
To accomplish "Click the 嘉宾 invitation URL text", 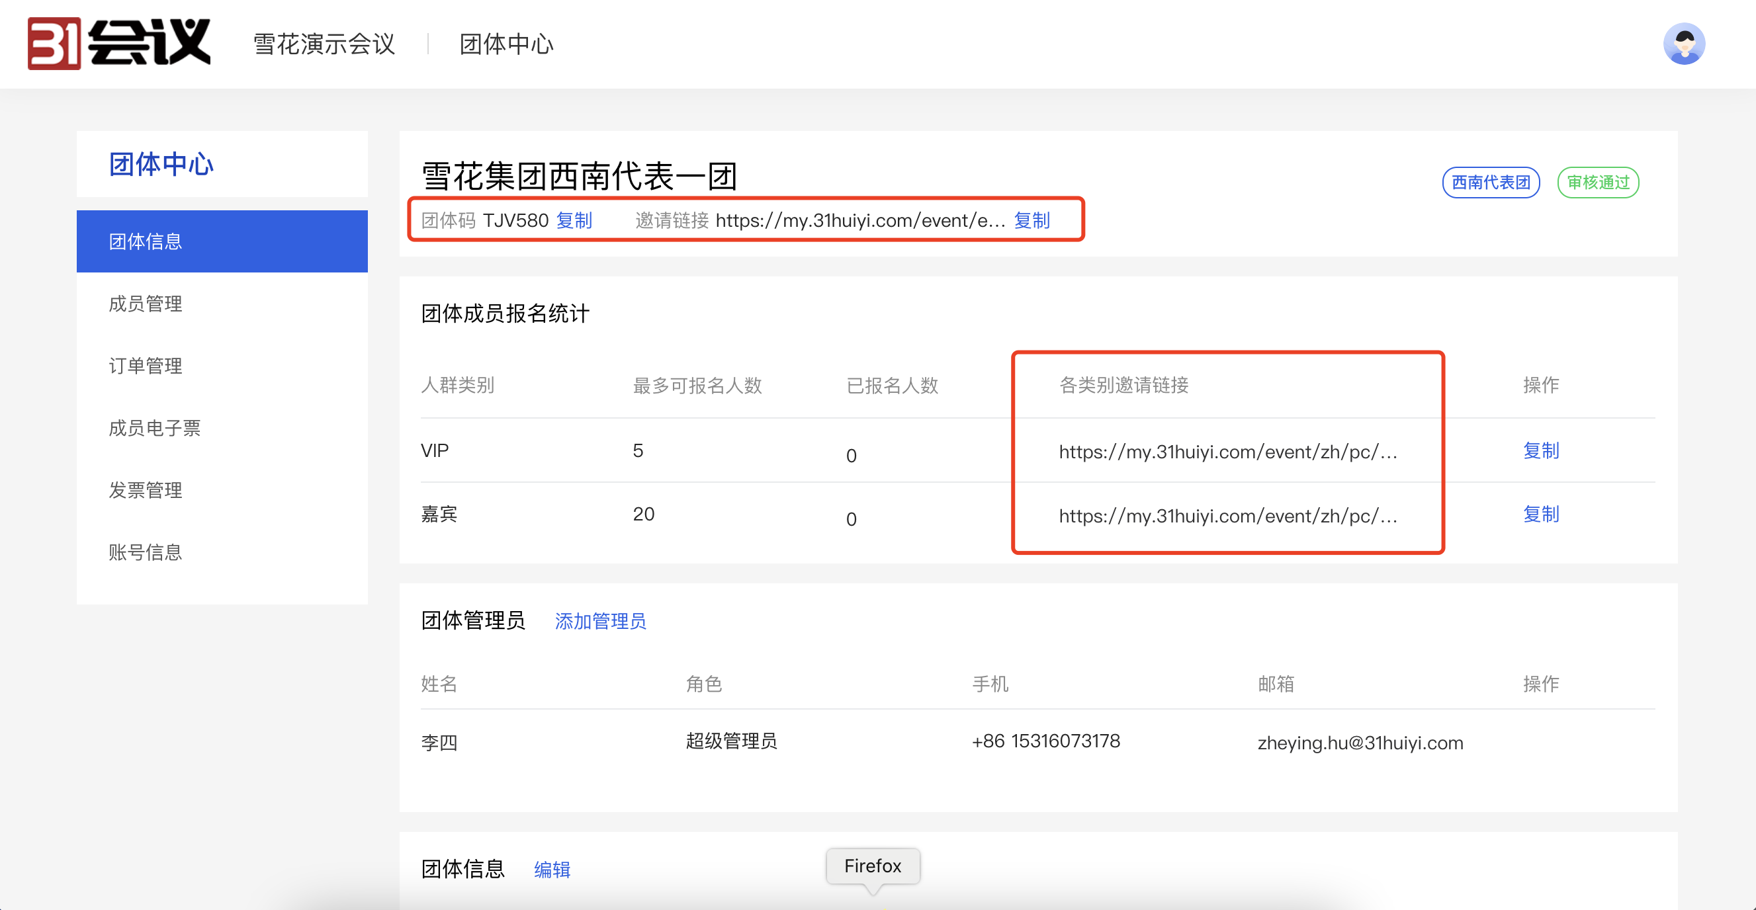I will [1229, 516].
